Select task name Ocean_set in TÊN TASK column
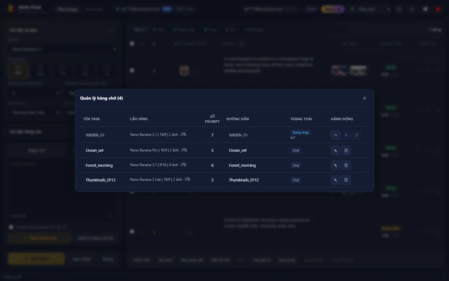The width and height of the screenshot is (449, 281). point(94,150)
